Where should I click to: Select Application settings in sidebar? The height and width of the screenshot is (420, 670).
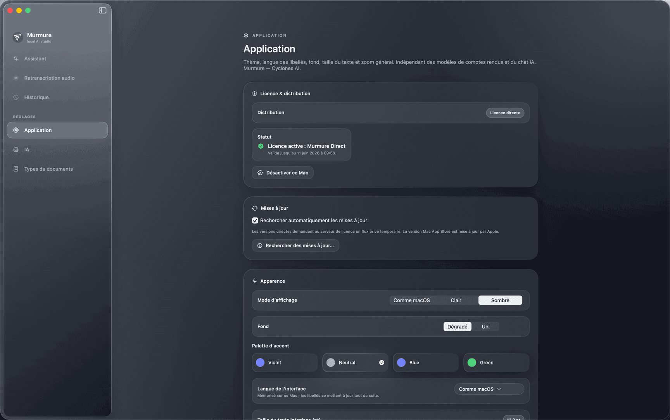click(57, 130)
